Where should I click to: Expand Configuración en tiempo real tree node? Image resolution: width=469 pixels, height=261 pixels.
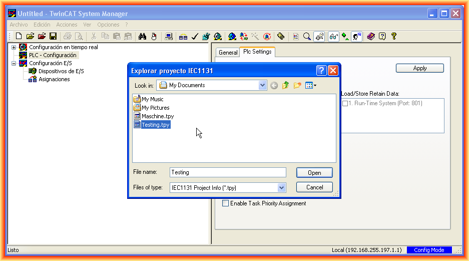pyautogui.click(x=14, y=47)
